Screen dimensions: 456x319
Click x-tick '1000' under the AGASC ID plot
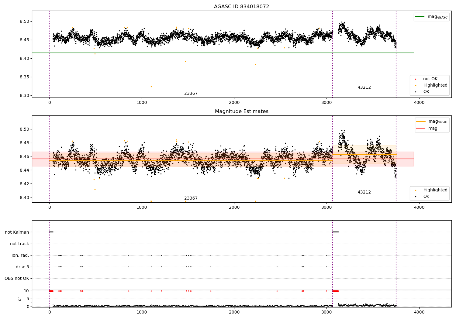coord(142,103)
